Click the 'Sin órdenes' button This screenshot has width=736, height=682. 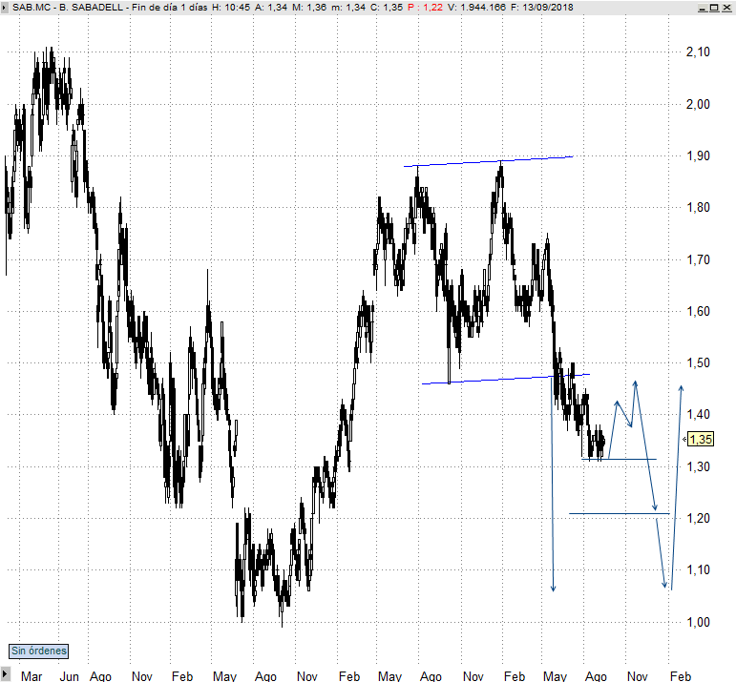(x=39, y=651)
